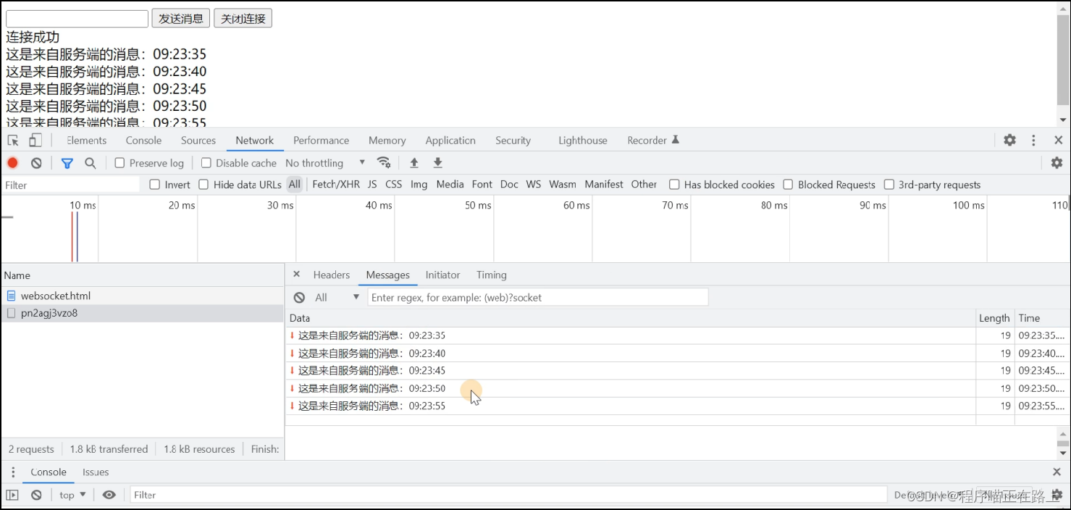Open DevTools more options menu
The height and width of the screenshot is (510, 1071).
1034,141
